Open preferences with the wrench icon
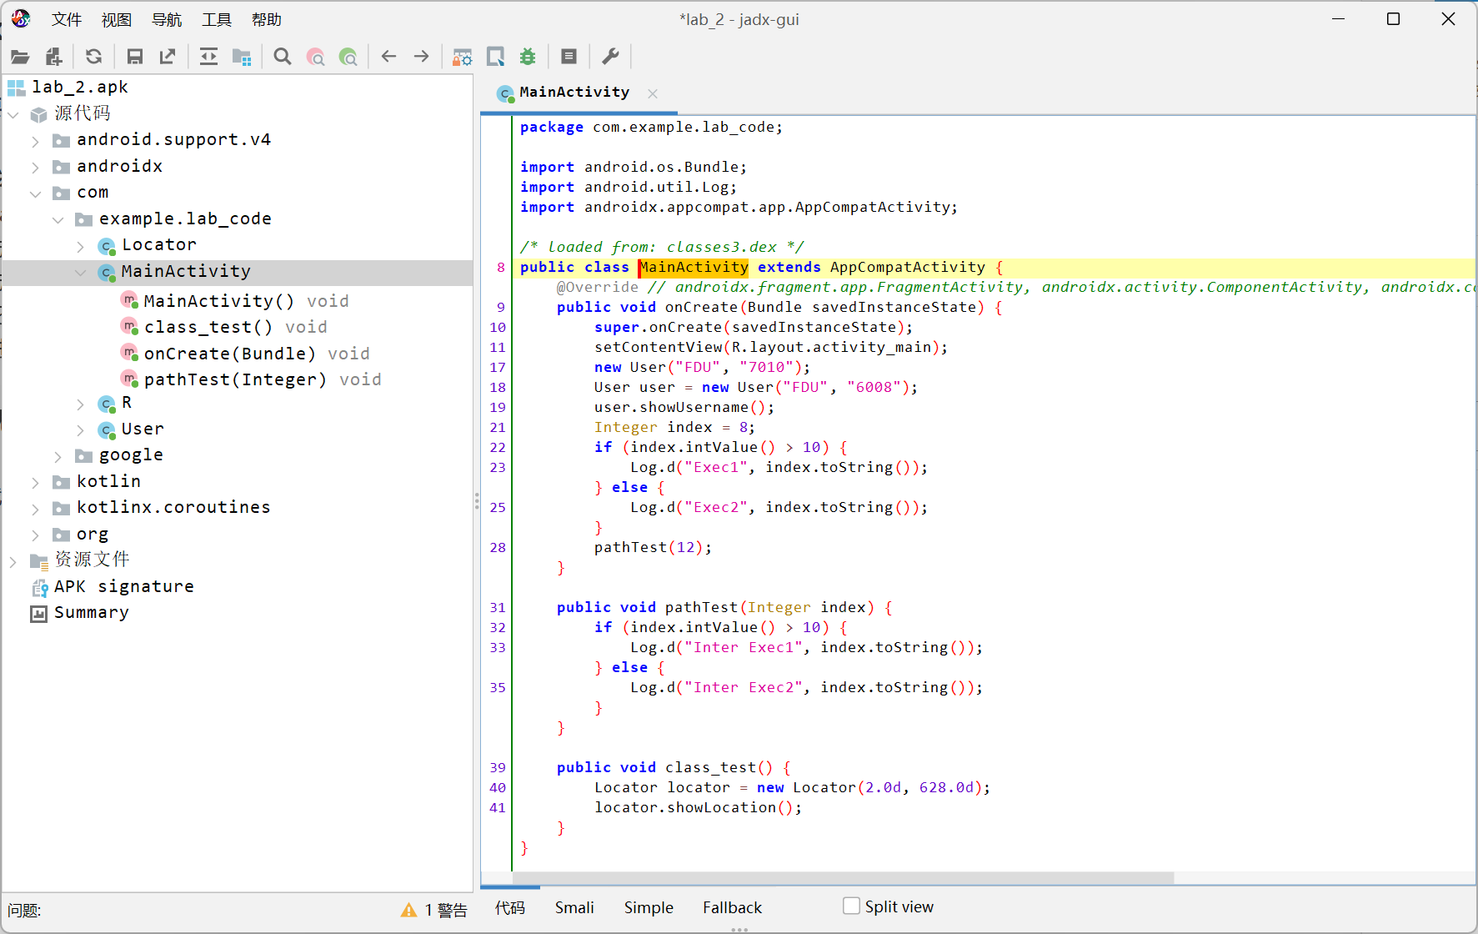Viewport: 1478px width, 934px height. [610, 57]
